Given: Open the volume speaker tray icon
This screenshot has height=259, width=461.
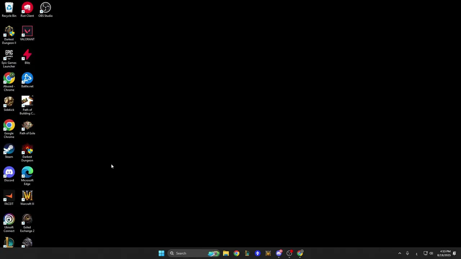Looking at the screenshot, I should (431, 253).
